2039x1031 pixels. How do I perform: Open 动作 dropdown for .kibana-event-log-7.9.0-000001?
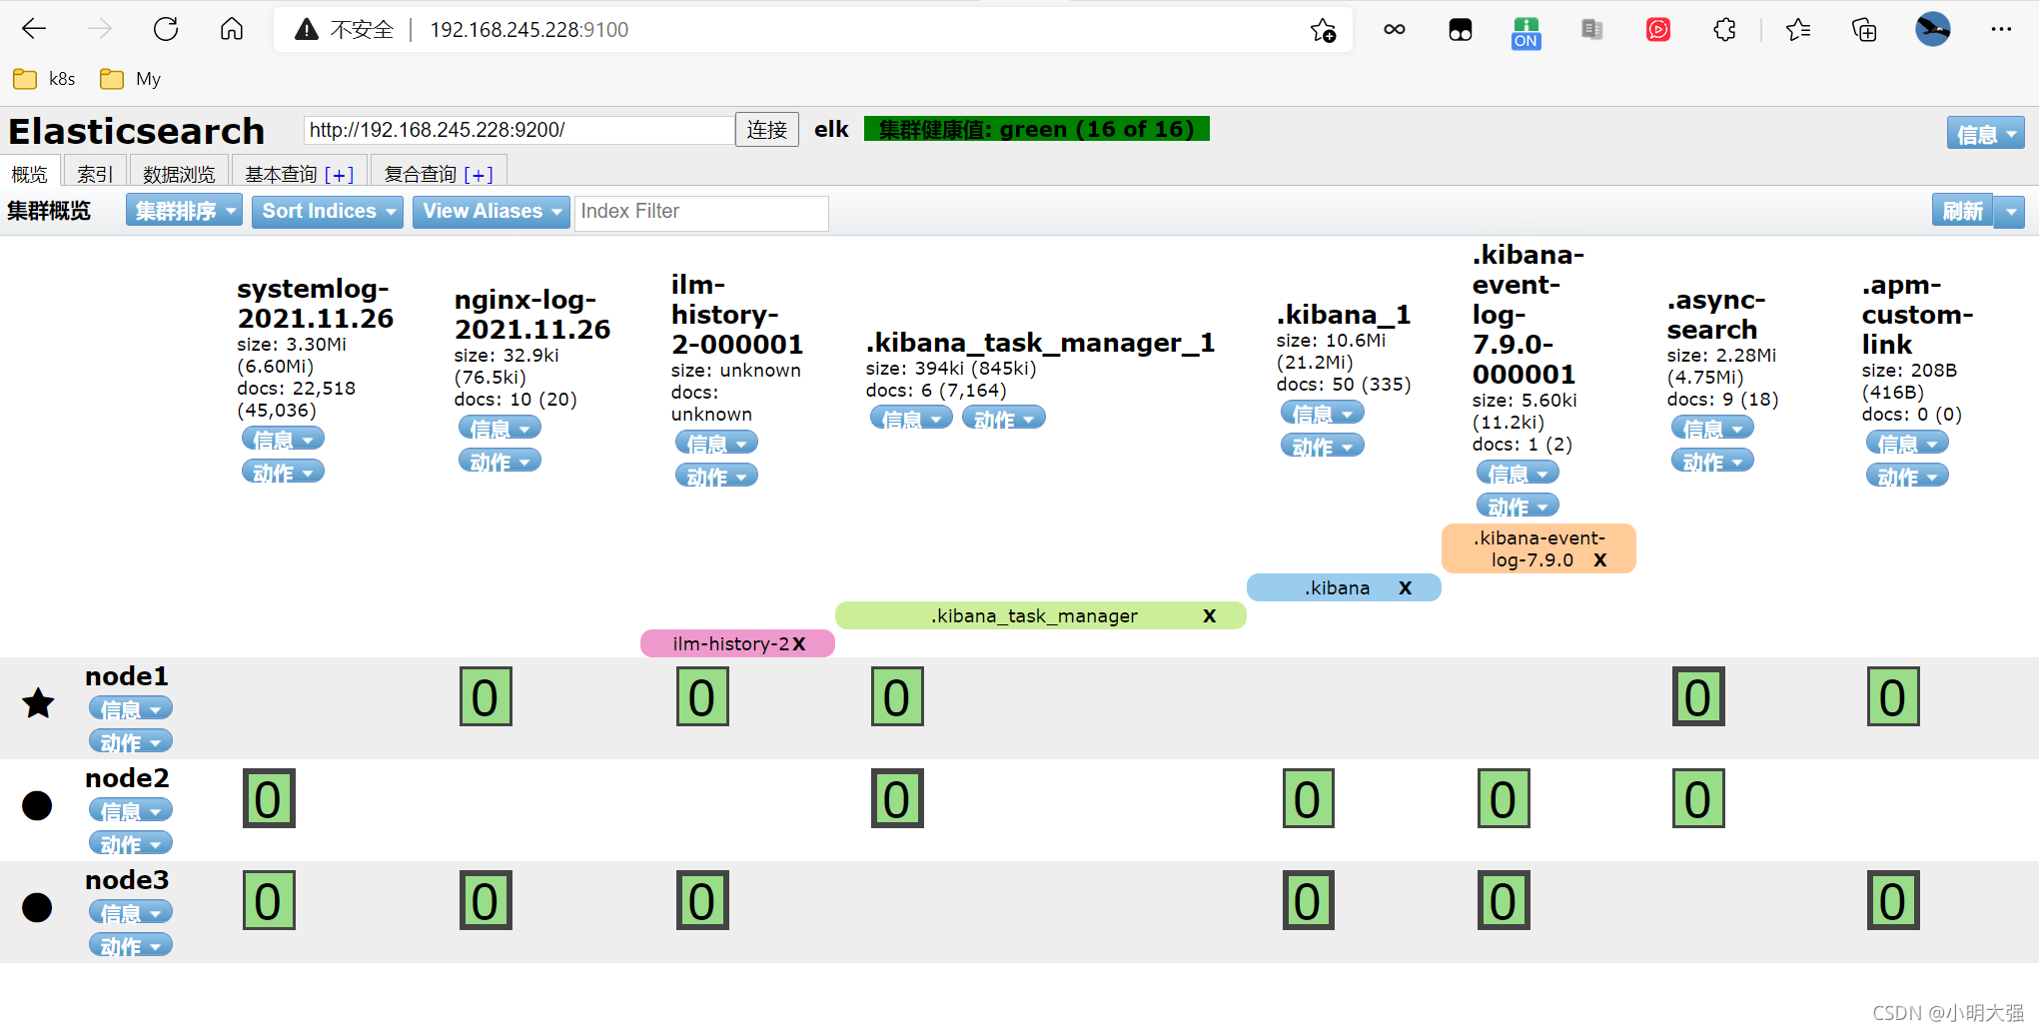[x=1518, y=506]
